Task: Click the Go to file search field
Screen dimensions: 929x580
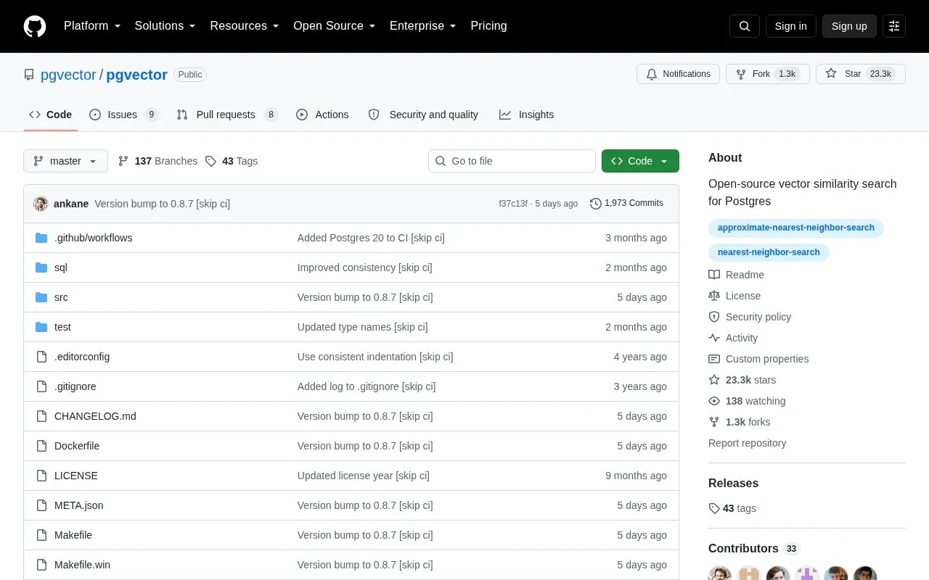Action: point(512,161)
